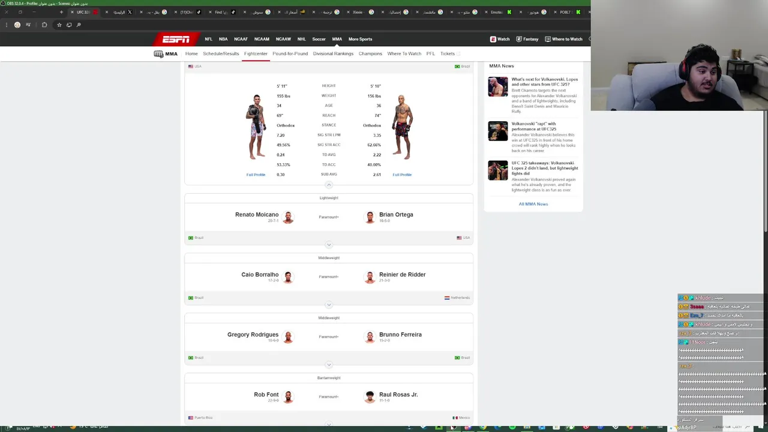Image resolution: width=768 pixels, height=432 pixels.
Task: Go to MMA Home tab
Action: (191, 54)
